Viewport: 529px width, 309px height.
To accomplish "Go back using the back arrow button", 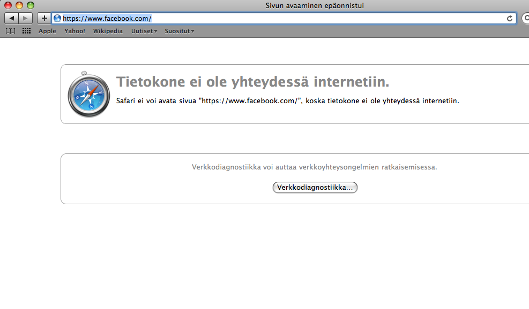I will tap(12, 18).
